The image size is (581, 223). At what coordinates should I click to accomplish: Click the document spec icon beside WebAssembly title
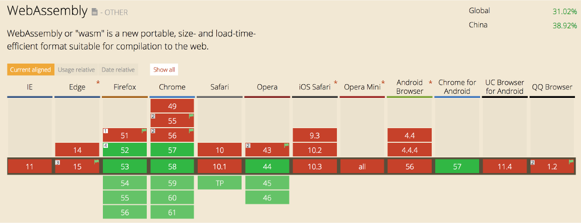pyautogui.click(x=94, y=12)
